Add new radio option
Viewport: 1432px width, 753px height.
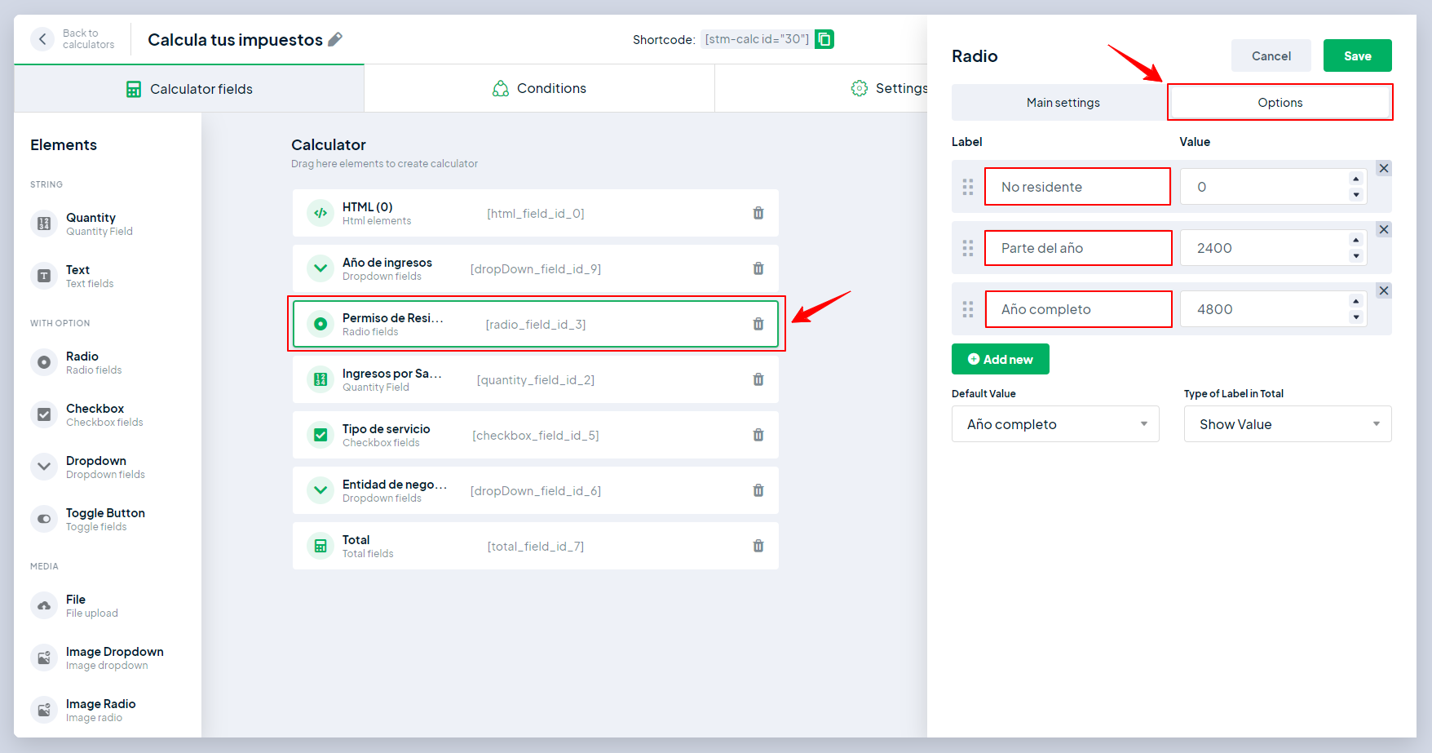click(x=1001, y=359)
